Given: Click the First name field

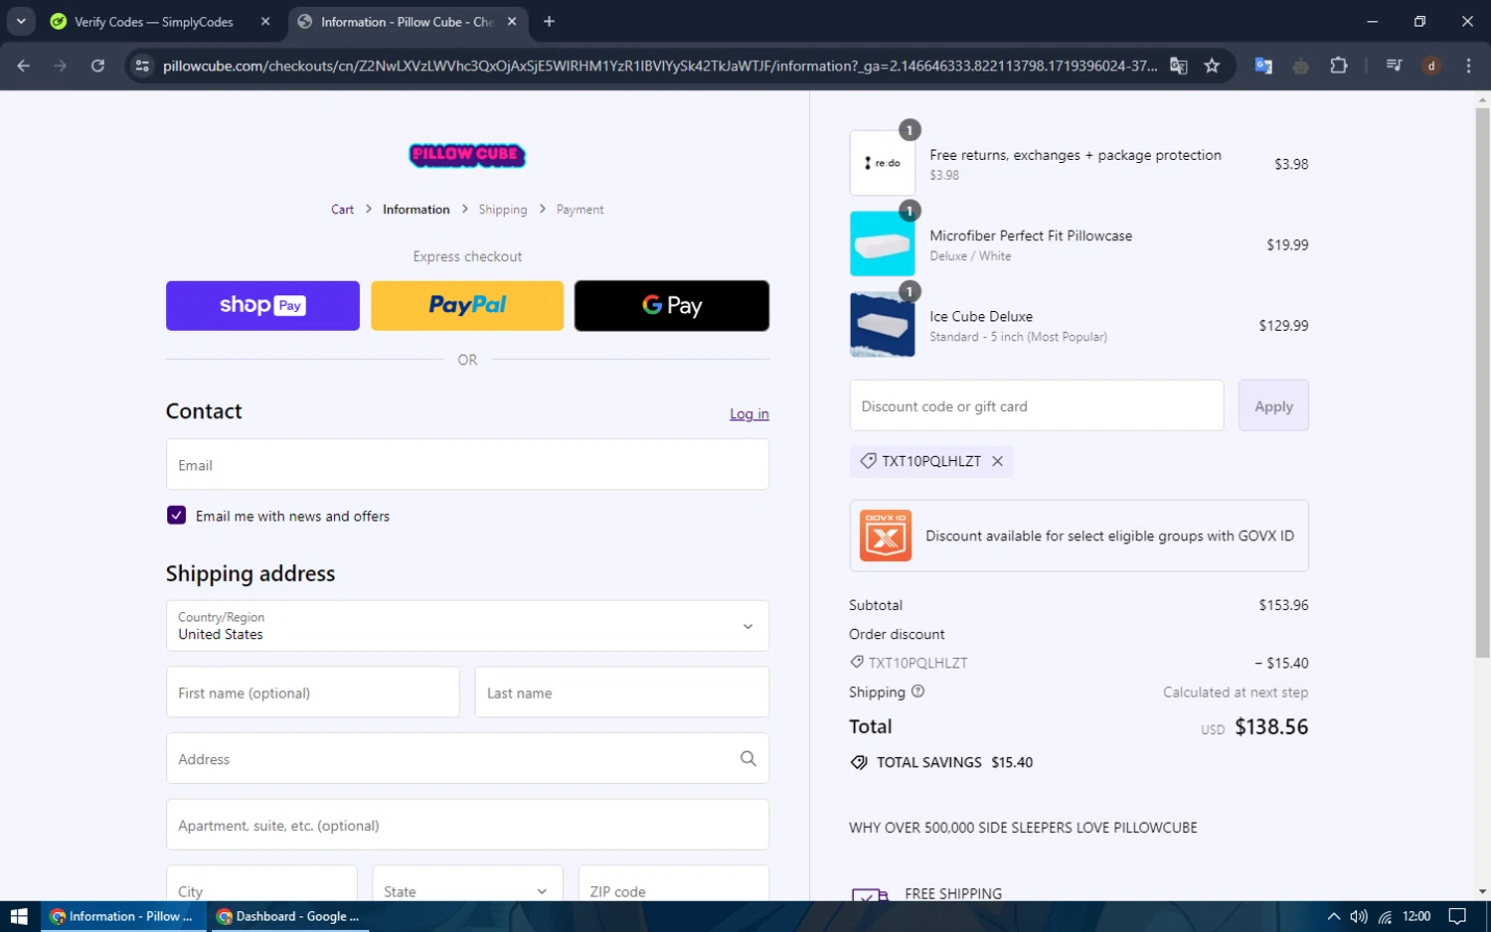Looking at the screenshot, I should click(313, 693).
